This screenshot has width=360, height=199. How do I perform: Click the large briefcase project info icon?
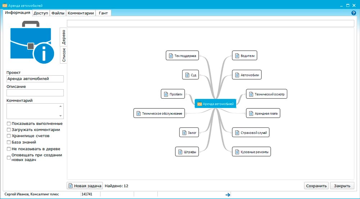32,42
